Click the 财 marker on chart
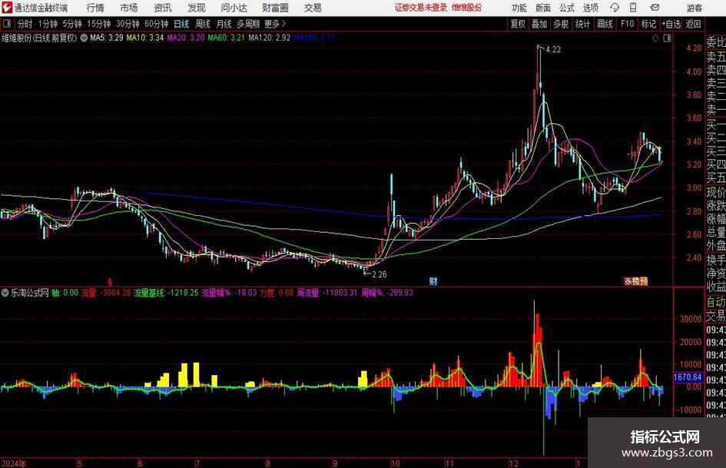The image size is (726, 468). (433, 280)
